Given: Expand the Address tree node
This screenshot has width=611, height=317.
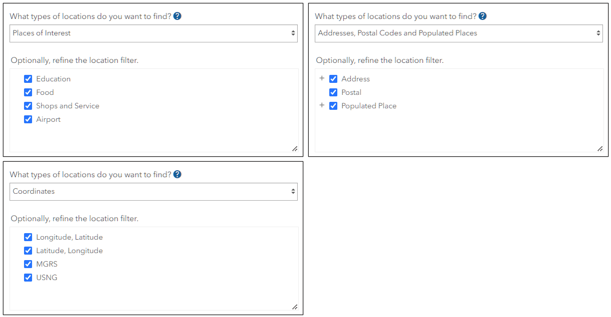Looking at the screenshot, I should [322, 78].
